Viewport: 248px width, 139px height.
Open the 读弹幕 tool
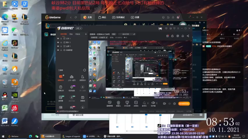(61, 99)
